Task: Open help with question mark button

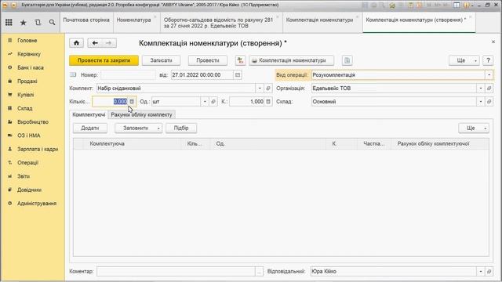Action: tap(488, 60)
